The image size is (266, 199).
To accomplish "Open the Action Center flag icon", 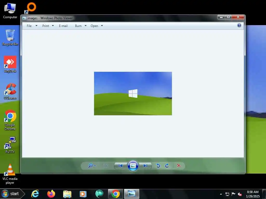I will pos(234,194).
